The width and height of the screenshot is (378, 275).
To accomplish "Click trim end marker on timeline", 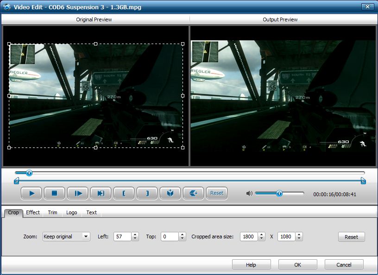I will (363, 180).
